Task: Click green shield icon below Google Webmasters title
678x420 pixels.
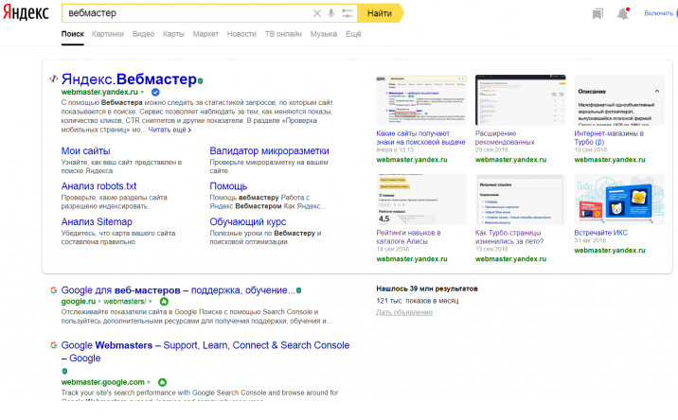Action: pyautogui.click(x=64, y=371)
